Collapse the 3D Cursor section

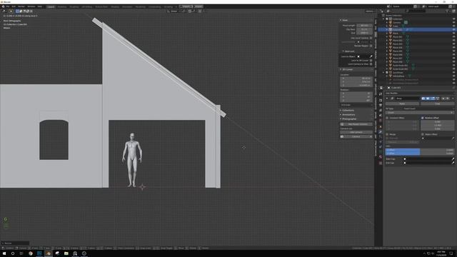click(x=341, y=69)
